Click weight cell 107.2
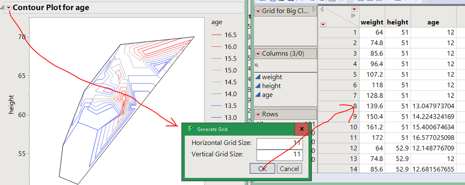The image size is (465, 185). pyautogui.click(x=372, y=74)
